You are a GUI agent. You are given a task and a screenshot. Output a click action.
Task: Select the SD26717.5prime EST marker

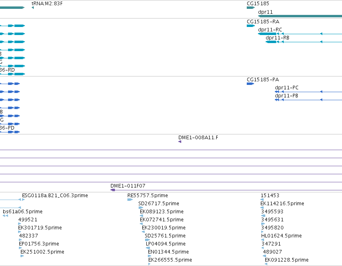(141, 208)
